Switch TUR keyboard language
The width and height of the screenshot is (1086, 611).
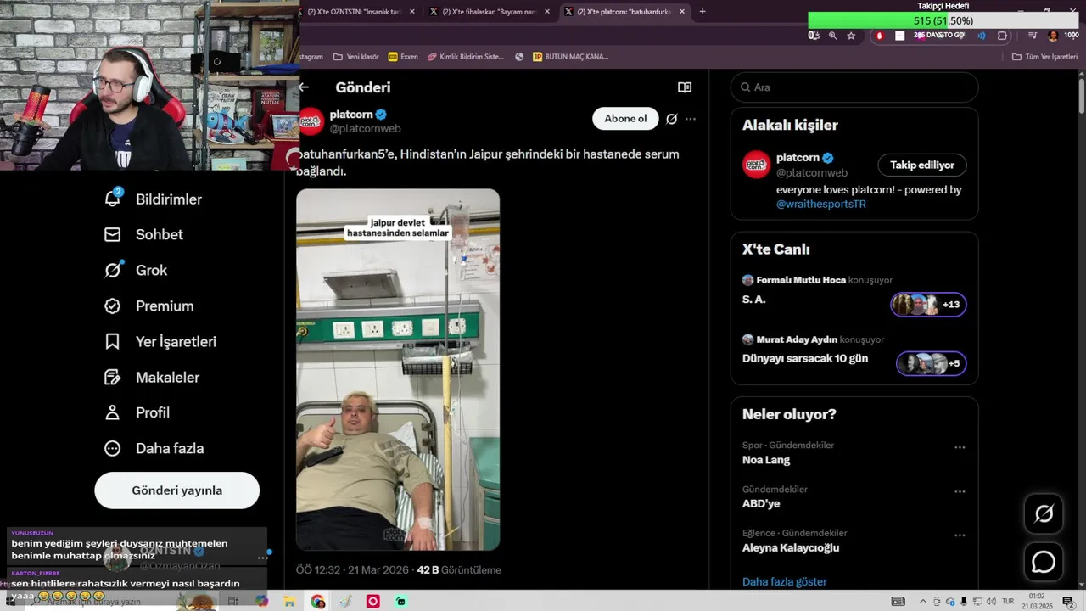(x=1007, y=602)
